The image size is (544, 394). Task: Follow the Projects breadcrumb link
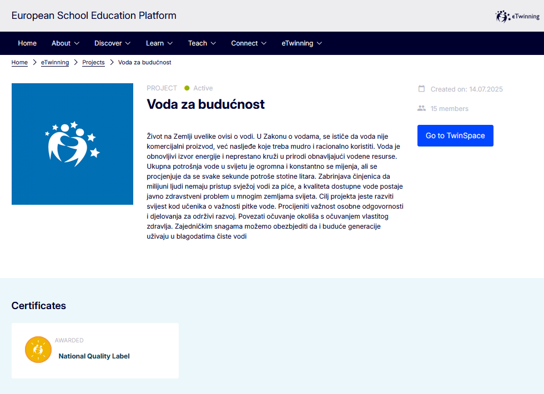pos(93,62)
